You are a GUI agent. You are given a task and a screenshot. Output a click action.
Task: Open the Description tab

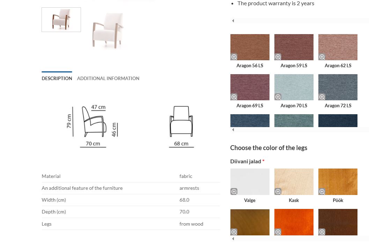[57, 78]
